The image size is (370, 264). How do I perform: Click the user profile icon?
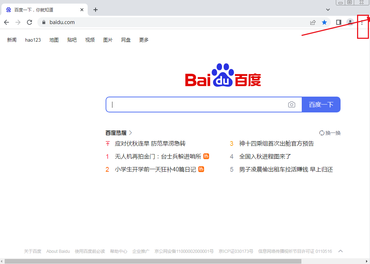coord(350,22)
